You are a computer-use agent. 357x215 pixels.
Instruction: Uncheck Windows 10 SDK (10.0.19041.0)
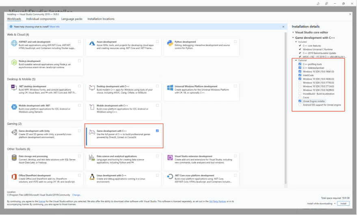[300, 72]
